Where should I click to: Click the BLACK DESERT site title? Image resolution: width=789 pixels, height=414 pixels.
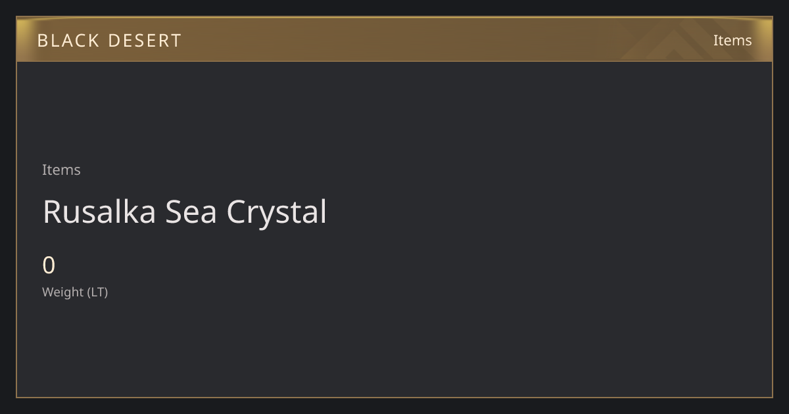(109, 40)
